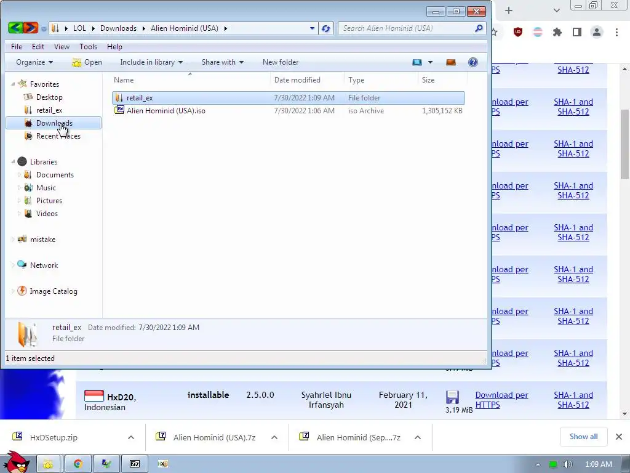Collapse the Favorites tree group
This screenshot has width=630, height=473.
coord(13,84)
